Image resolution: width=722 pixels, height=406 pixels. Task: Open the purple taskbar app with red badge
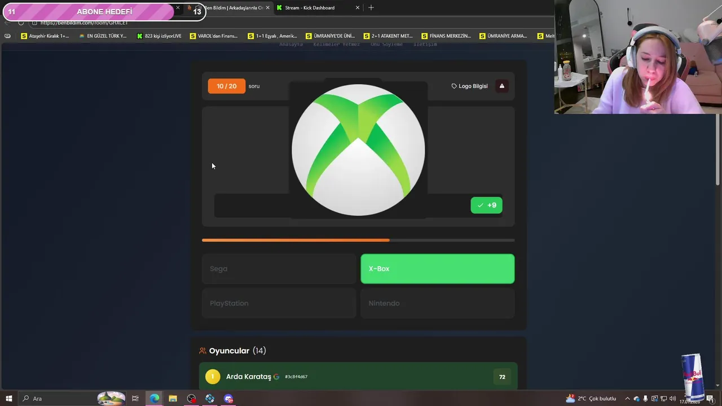pos(228,399)
